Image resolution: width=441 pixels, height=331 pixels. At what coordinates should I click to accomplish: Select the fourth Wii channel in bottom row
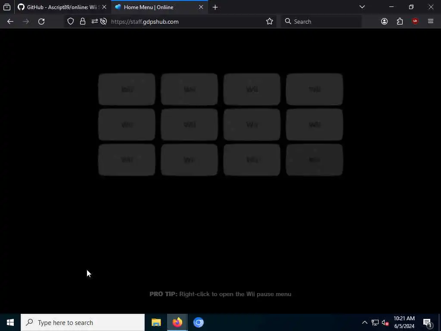coord(314,160)
